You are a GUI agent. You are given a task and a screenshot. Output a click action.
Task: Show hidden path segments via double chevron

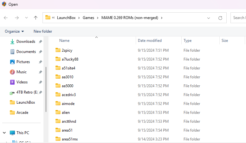point(53,17)
